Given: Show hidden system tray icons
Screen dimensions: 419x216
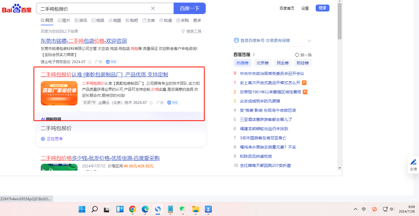Looking at the screenshot, I should tap(355, 209).
